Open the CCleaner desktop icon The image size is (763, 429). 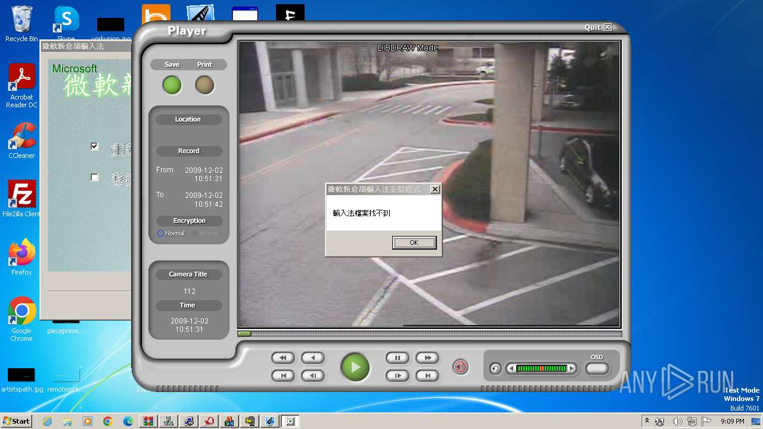(x=21, y=141)
